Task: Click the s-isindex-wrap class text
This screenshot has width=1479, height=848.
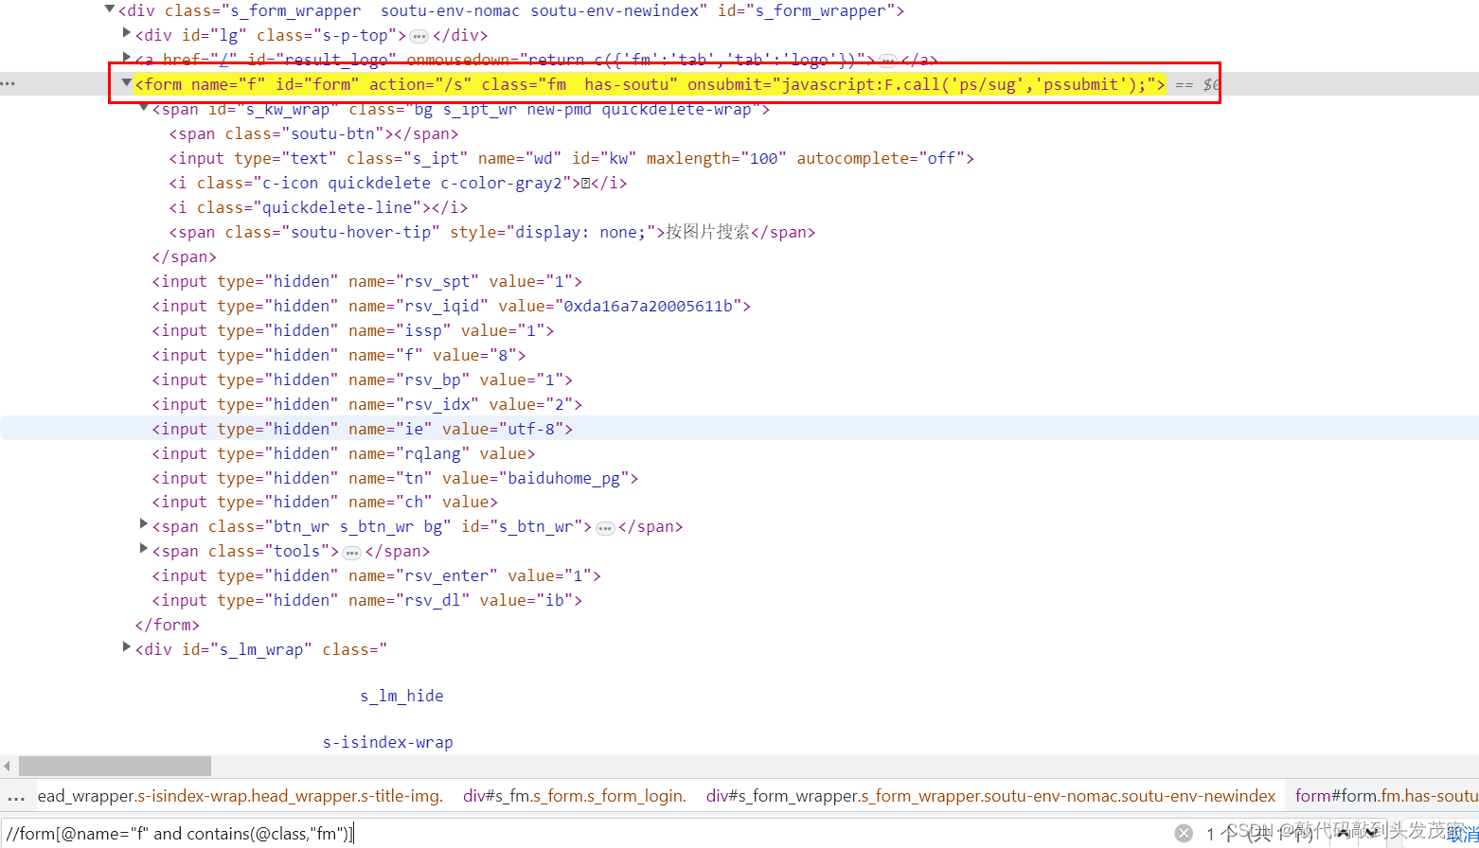Action: (388, 742)
